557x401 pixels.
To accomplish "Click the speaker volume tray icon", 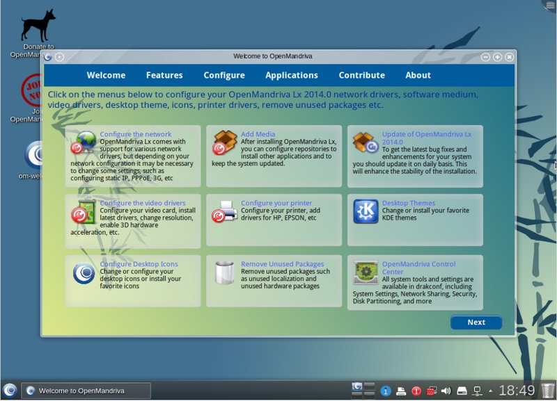I will point(446,391).
